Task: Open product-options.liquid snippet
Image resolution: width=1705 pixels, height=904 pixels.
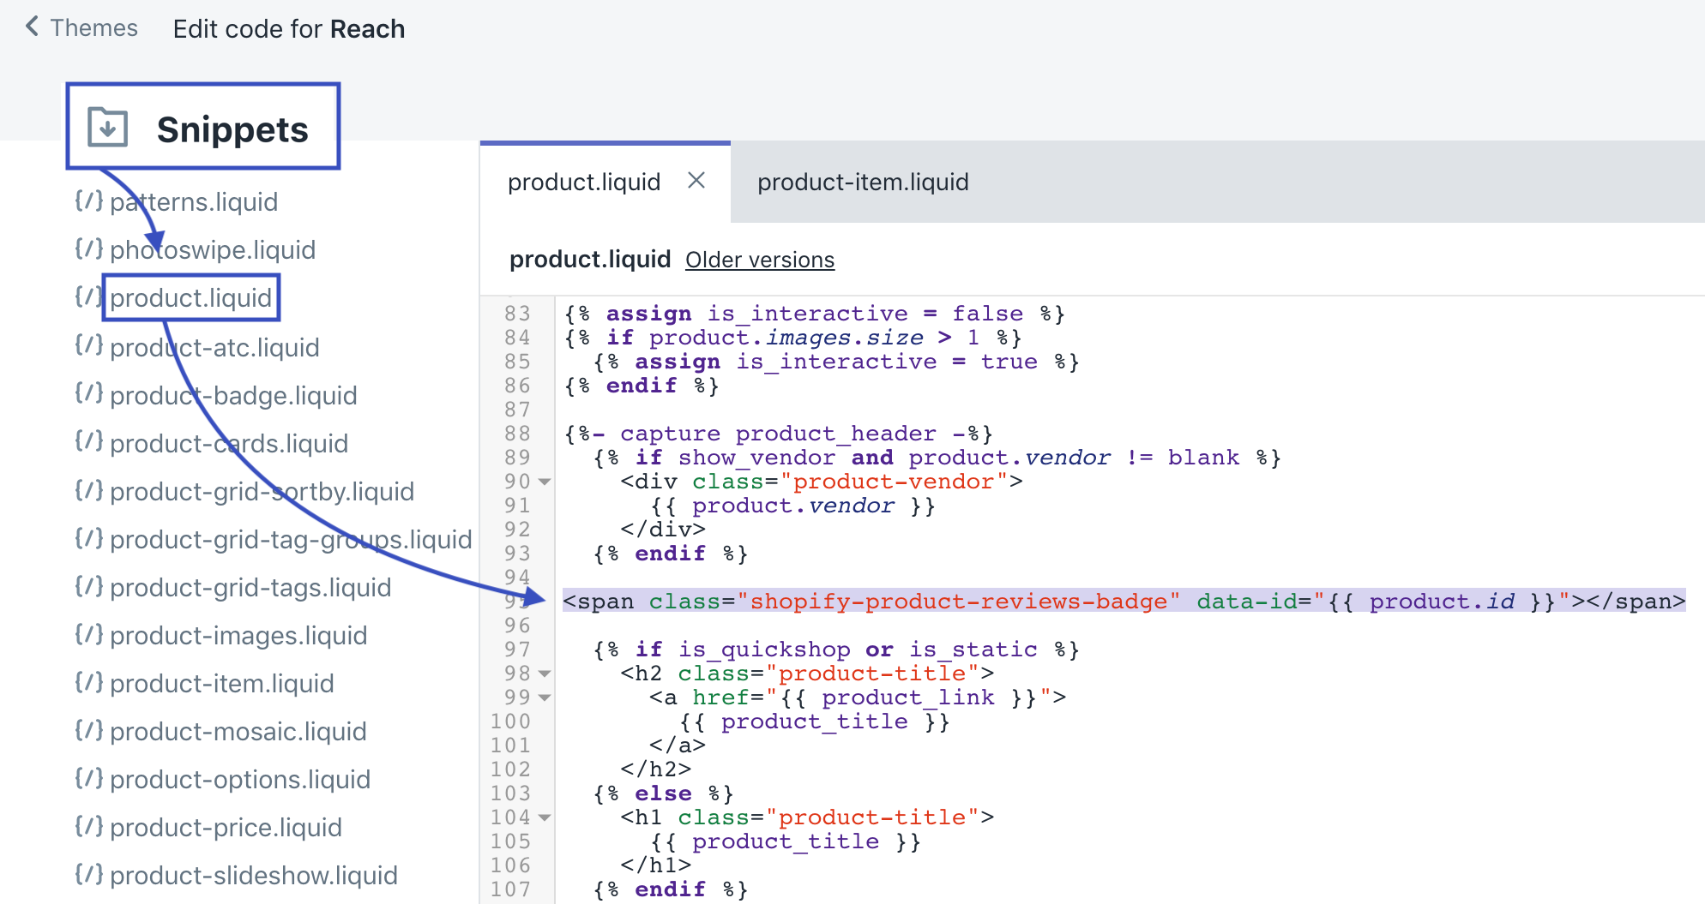Action: (240, 779)
